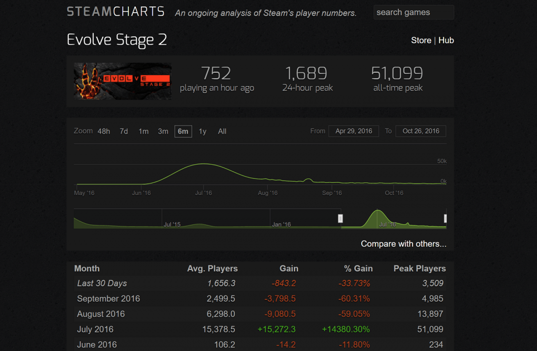Click the -3,798.5 gain value
This screenshot has width=537, height=351.
pyautogui.click(x=280, y=299)
